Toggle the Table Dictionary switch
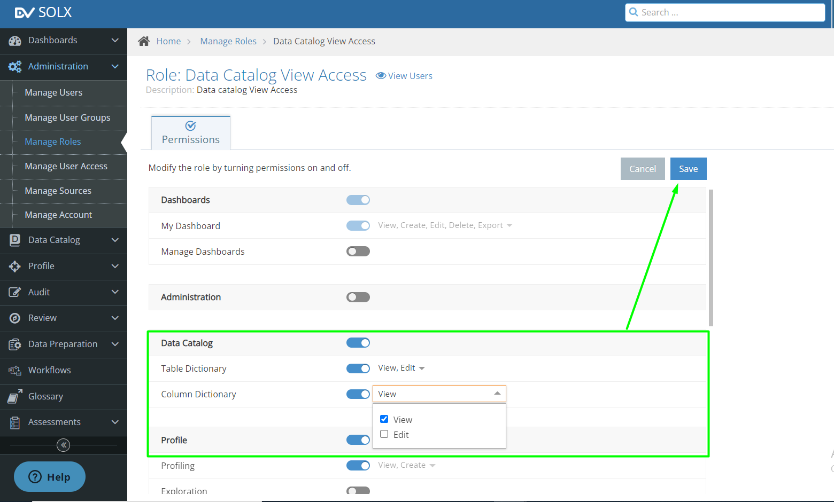834x502 pixels. [358, 368]
